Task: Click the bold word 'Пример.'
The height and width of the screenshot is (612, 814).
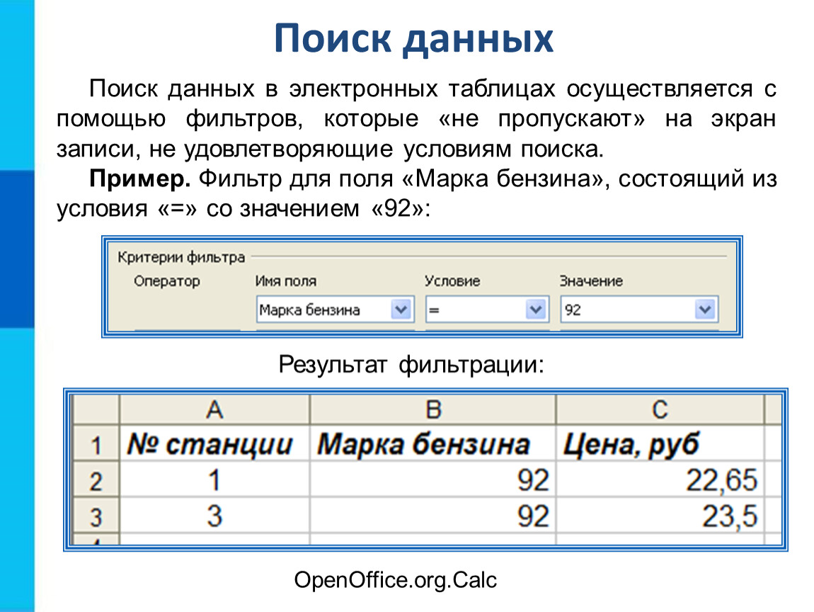Action: (x=140, y=178)
